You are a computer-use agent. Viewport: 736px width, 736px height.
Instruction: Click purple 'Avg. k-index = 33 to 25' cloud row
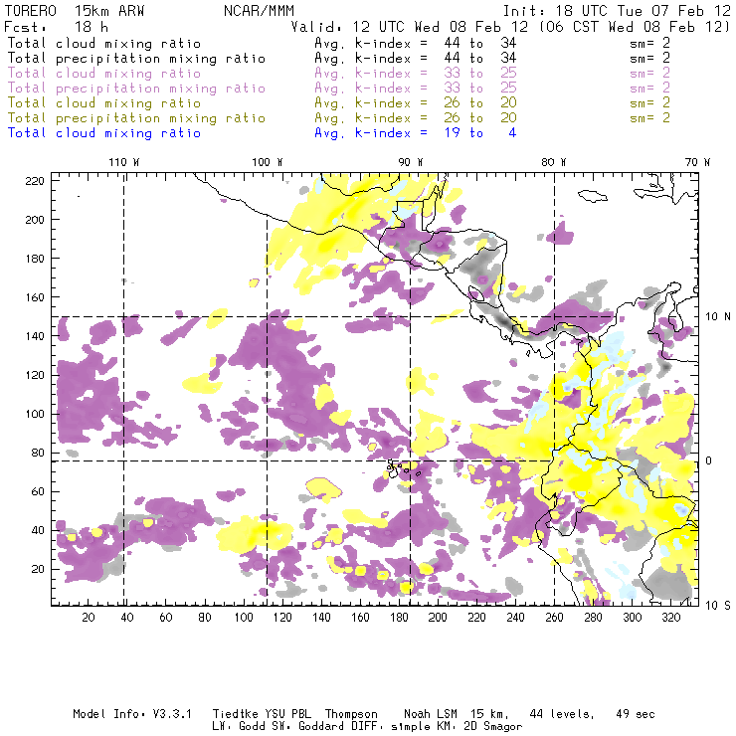(x=416, y=74)
